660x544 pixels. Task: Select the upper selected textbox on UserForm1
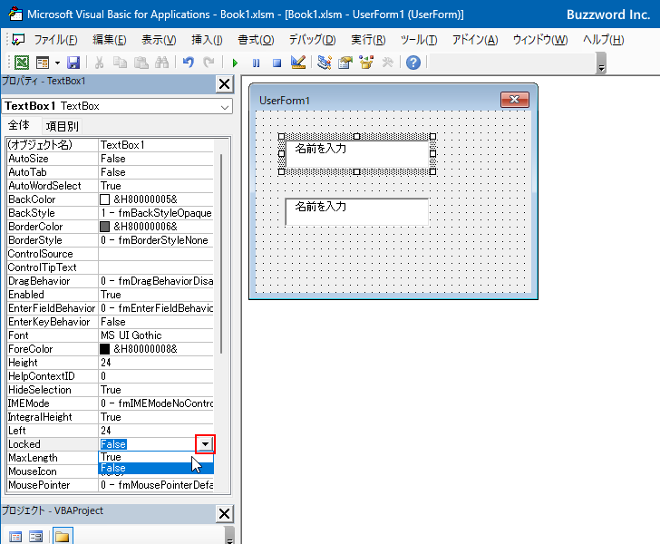(x=357, y=154)
